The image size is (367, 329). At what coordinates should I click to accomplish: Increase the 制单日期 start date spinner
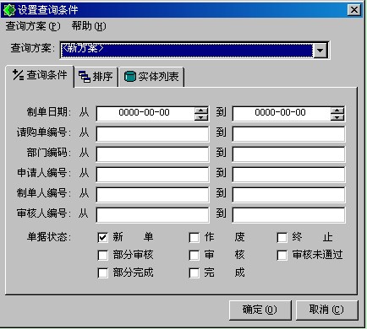tap(201, 111)
